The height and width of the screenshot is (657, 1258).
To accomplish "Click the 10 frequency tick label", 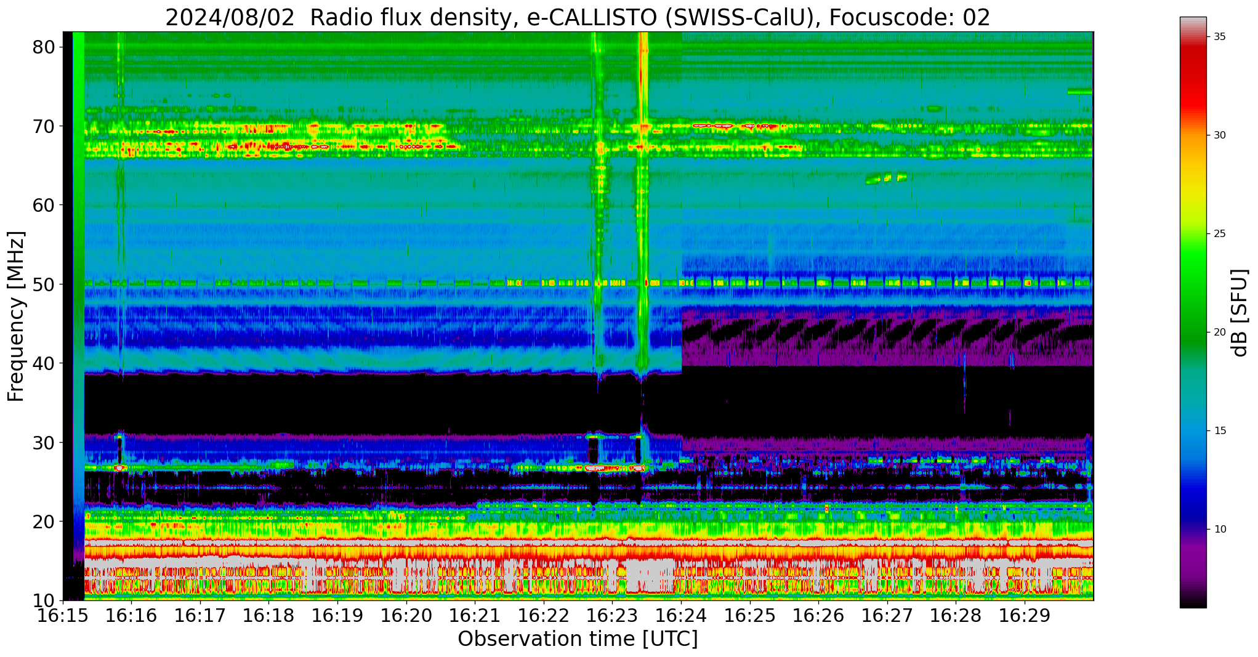I will 45,600.
